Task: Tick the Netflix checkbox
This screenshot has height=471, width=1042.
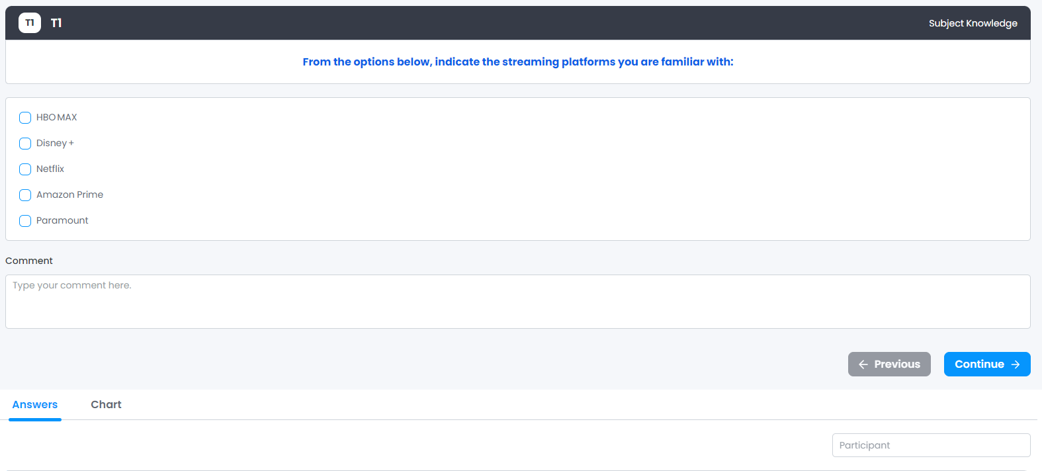Action: click(x=25, y=169)
